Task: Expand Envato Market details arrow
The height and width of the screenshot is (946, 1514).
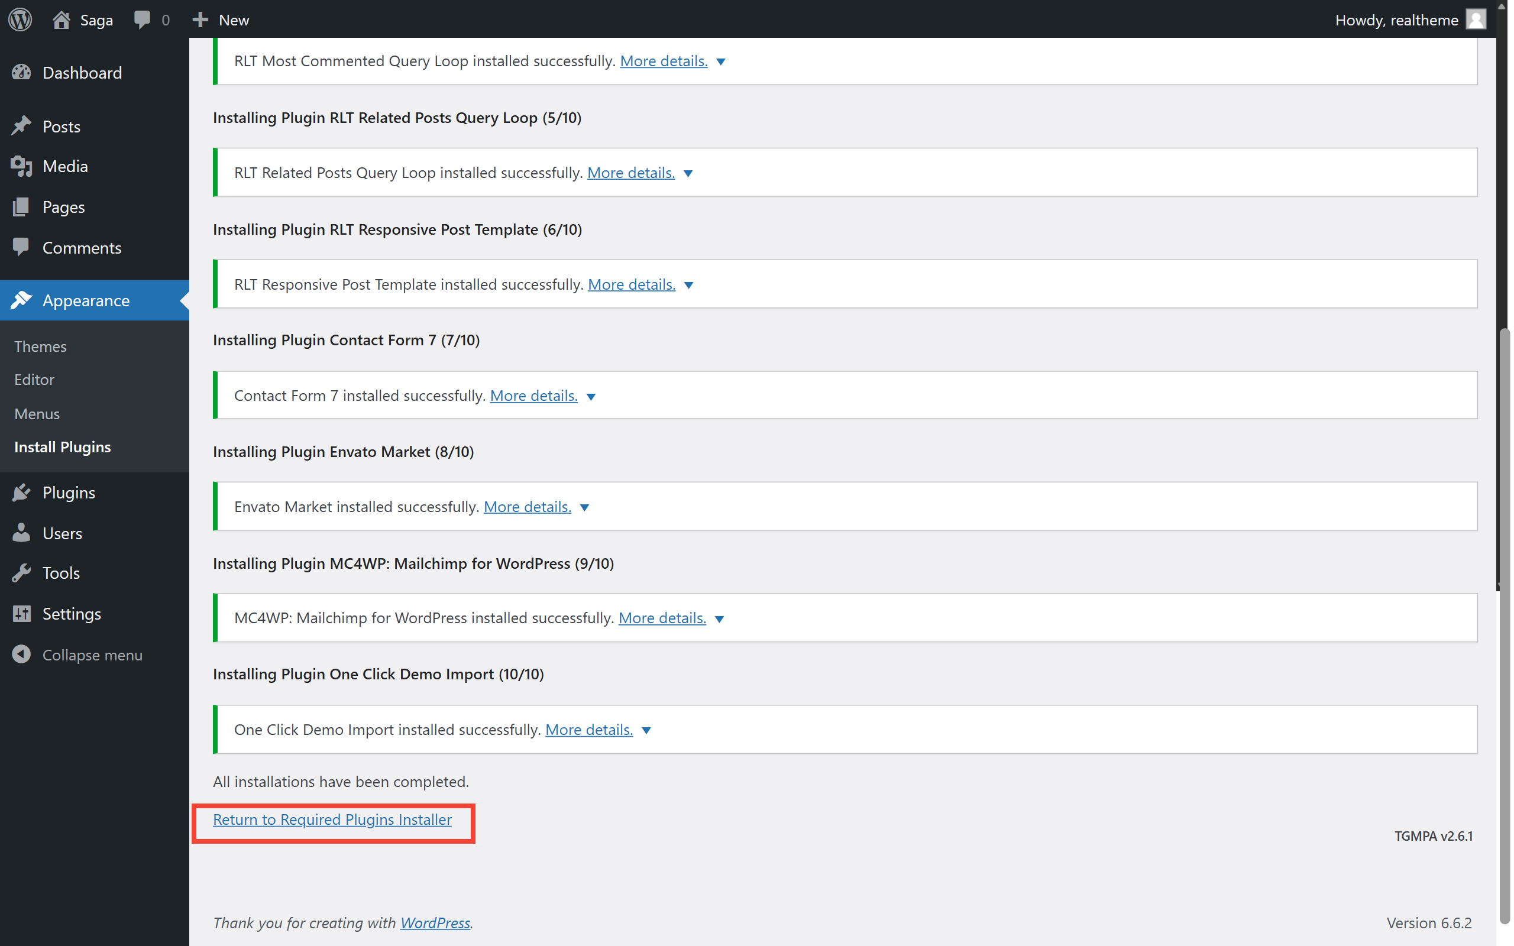Action: click(x=584, y=507)
